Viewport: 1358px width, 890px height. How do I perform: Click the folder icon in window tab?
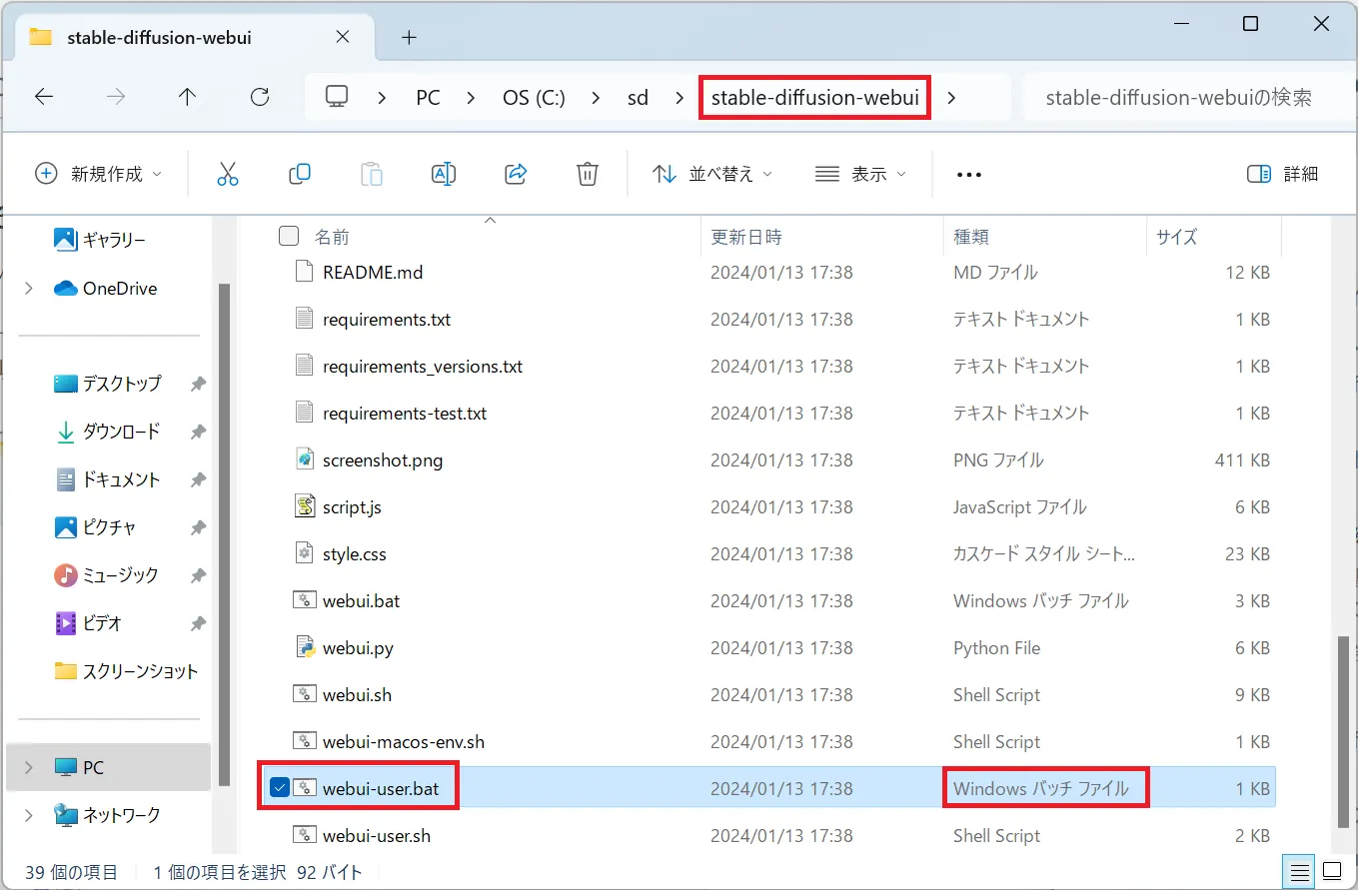[x=40, y=37]
